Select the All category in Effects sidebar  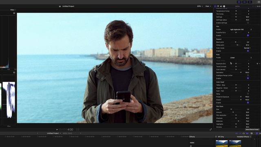[191, 146]
